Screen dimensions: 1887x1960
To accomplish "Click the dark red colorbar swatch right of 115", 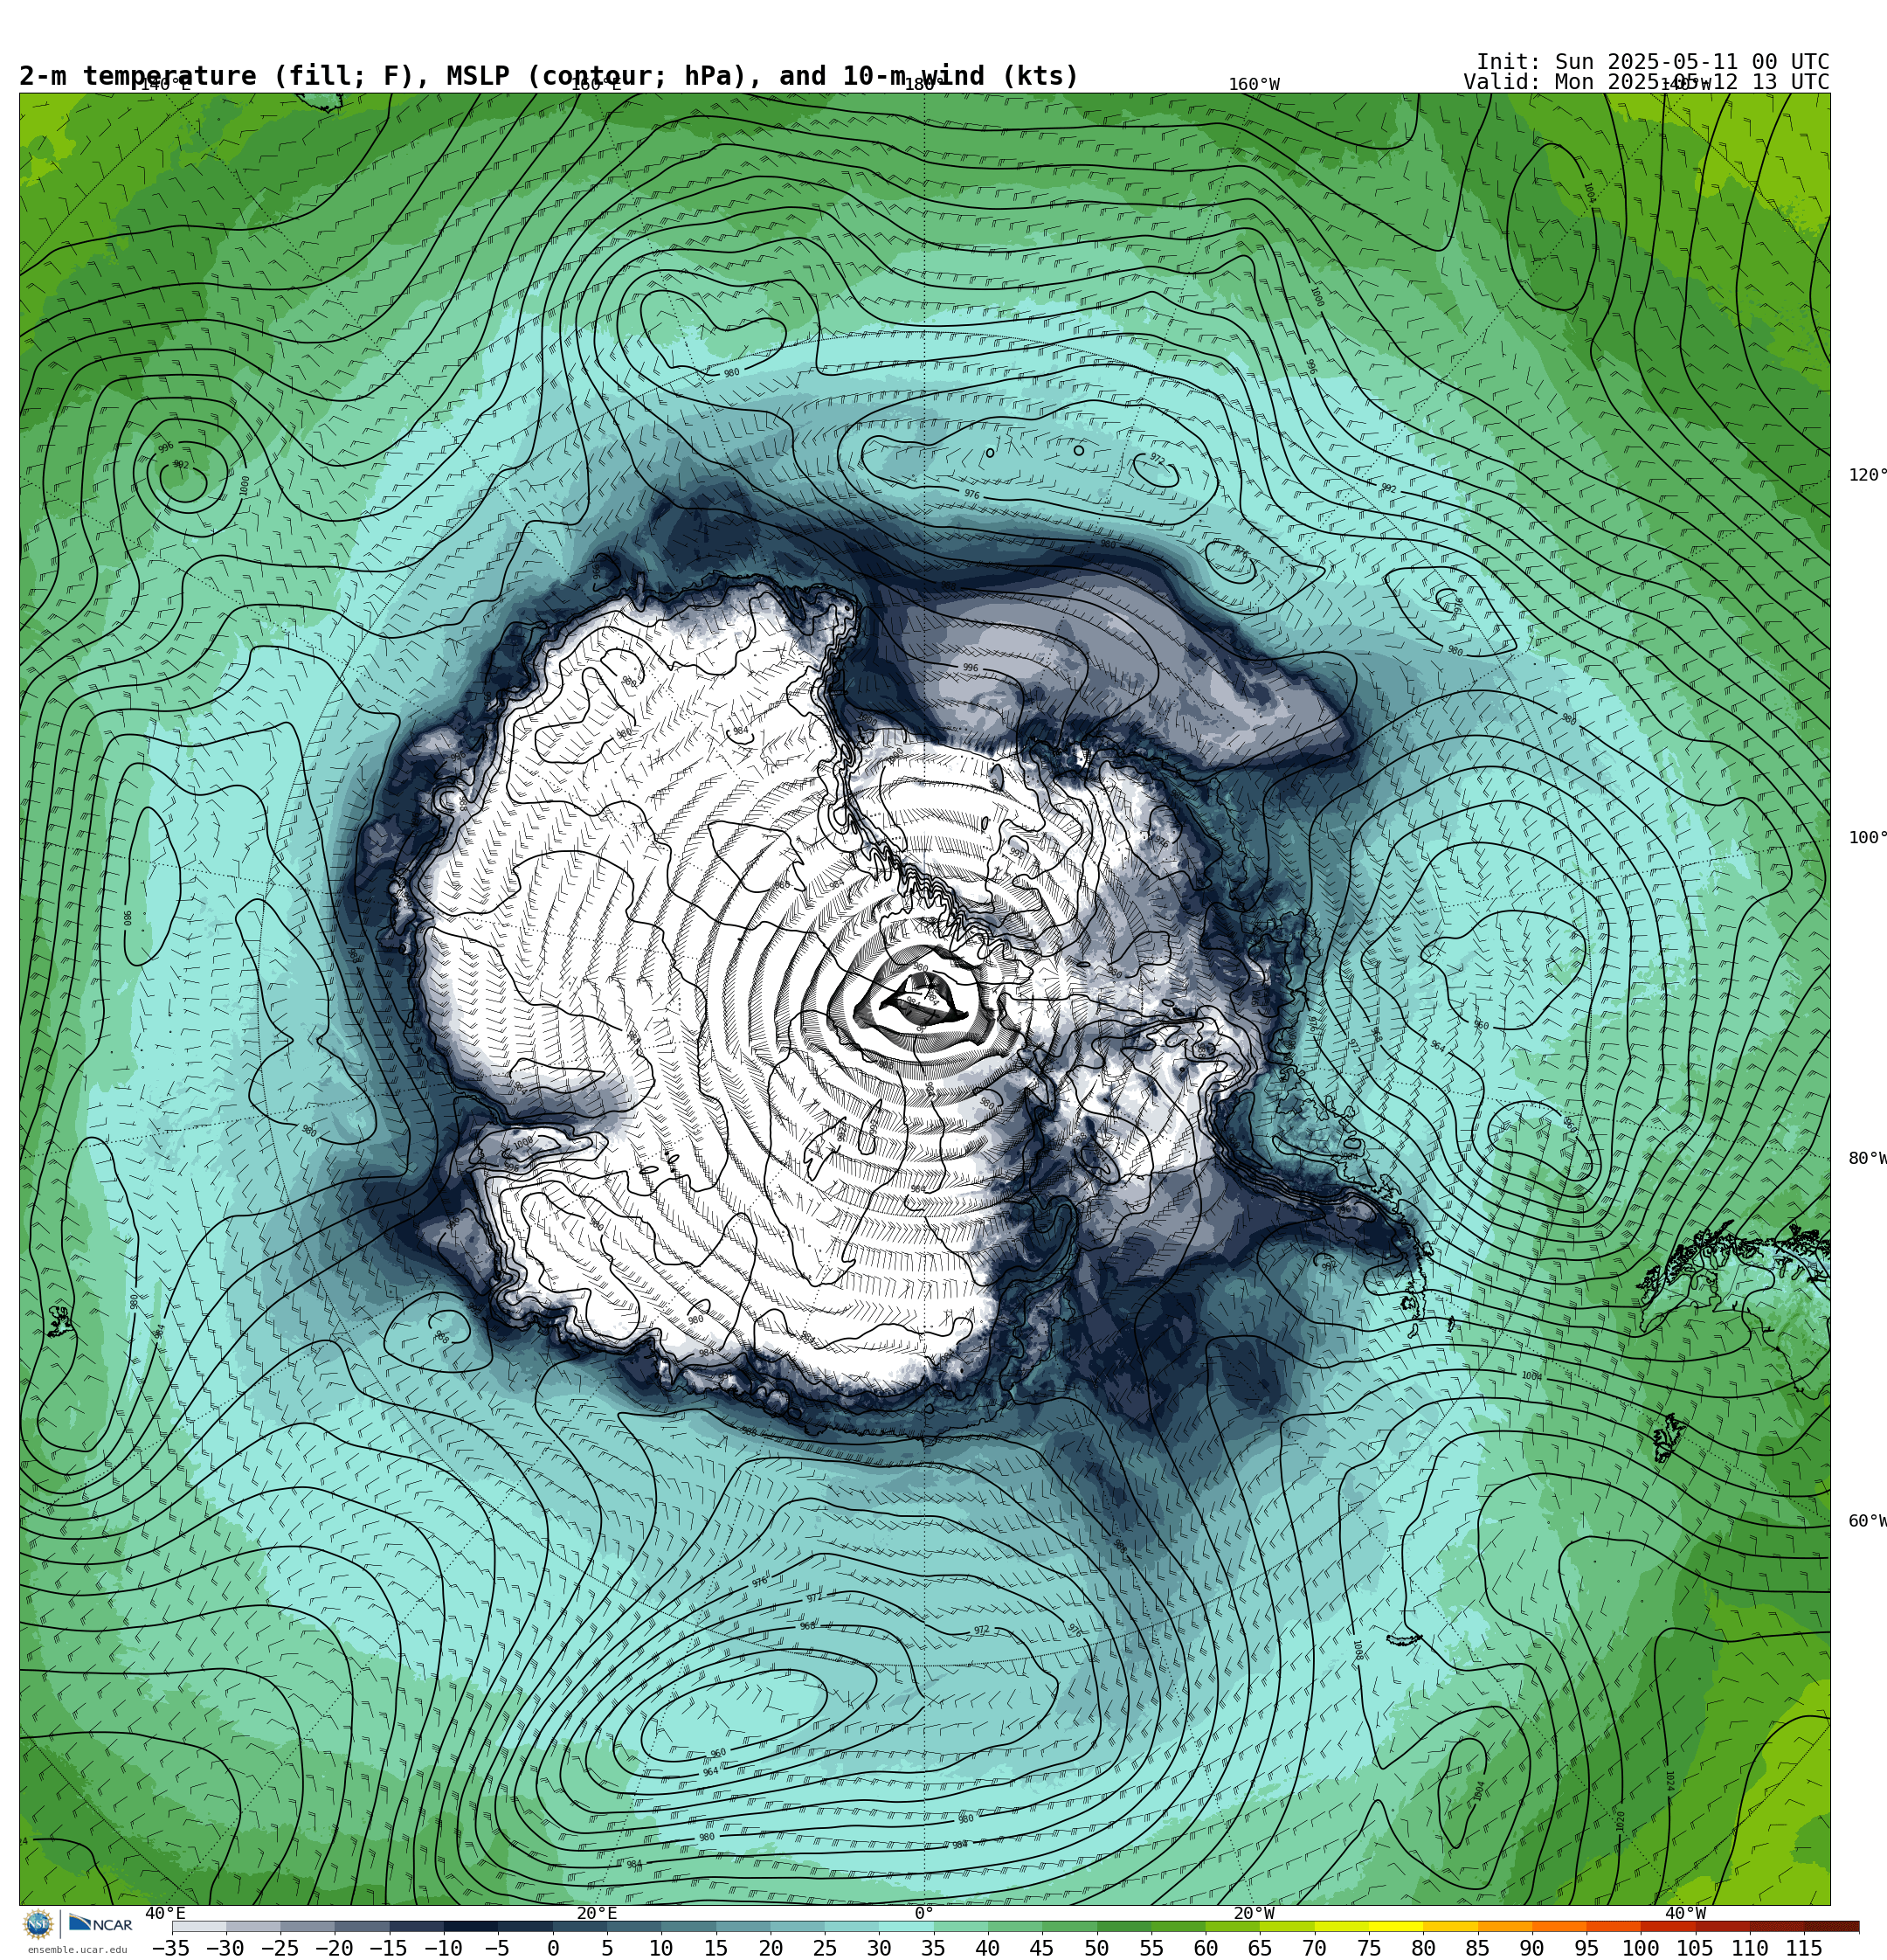I will (x=1832, y=1926).
